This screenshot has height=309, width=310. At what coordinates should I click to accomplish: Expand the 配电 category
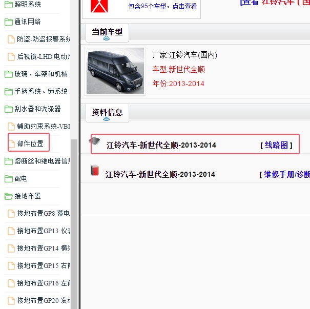(x=21, y=178)
